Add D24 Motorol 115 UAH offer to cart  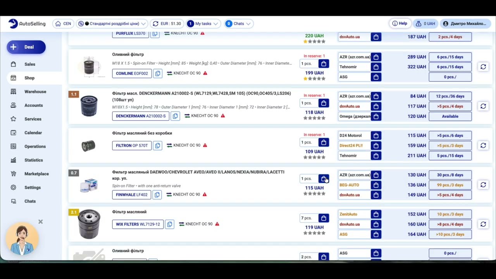coord(376,136)
